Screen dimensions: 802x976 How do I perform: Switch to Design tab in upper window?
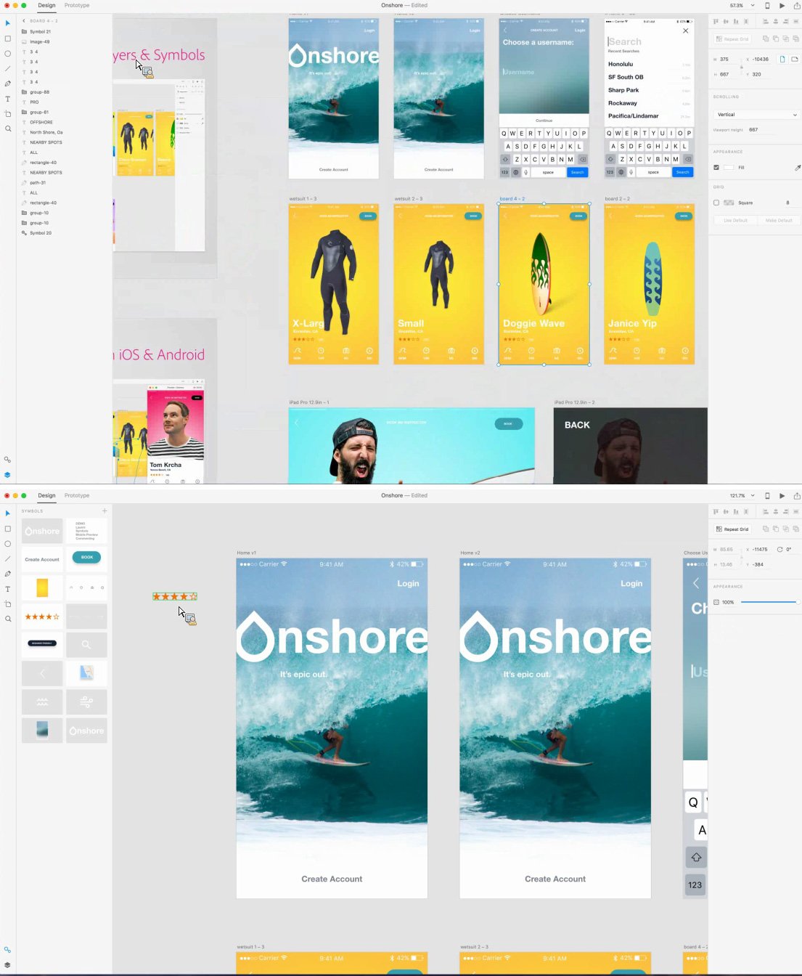click(x=46, y=5)
